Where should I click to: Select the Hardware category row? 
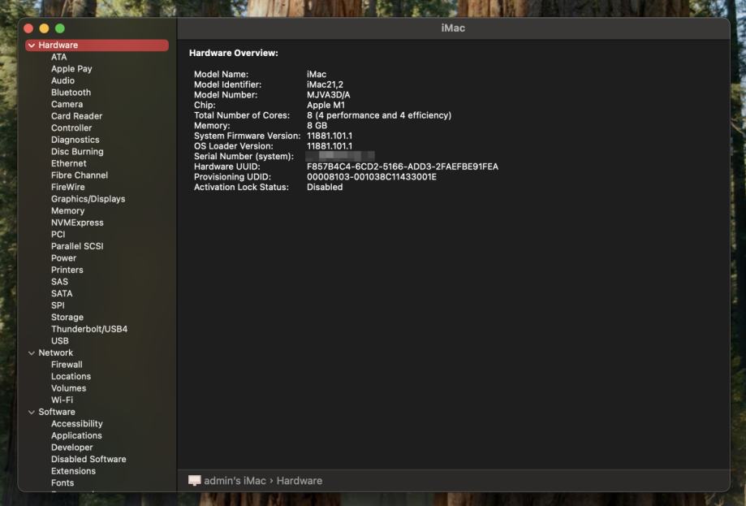97,45
